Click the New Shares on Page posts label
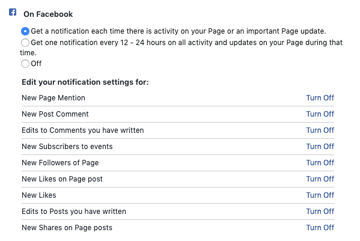360x241 pixels. tap(67, 228)
